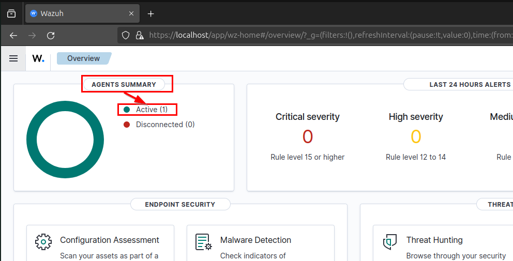Open the Malware Detection card
This screenshot has height=261, width=513.
coord(261,243)
